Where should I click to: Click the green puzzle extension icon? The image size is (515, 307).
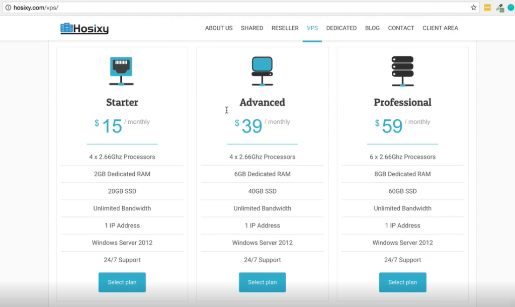[500, 8]
